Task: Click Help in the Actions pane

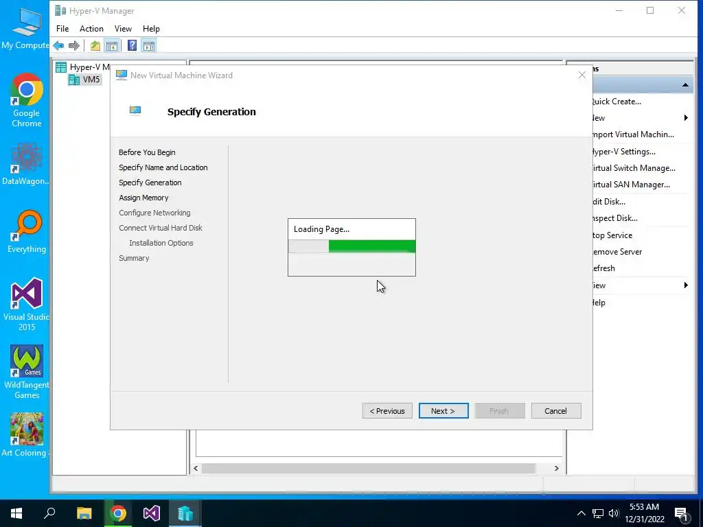Action: tap(599, 303)
